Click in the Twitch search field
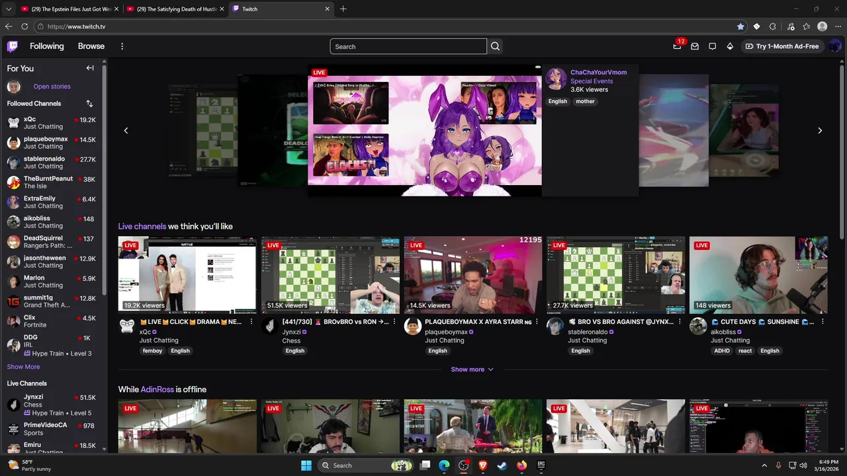Image resolution: width=847 pixels, height=476 pixels. click(x=408, y=46)
